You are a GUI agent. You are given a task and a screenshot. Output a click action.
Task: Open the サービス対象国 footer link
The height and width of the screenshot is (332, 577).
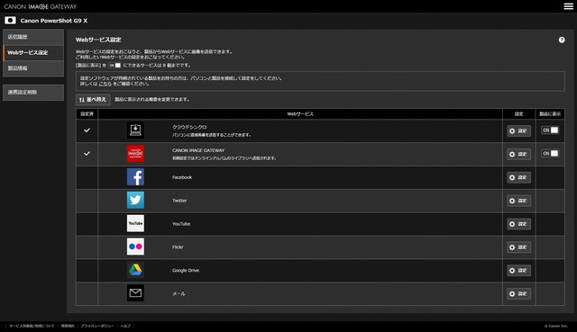pos(32,326)
